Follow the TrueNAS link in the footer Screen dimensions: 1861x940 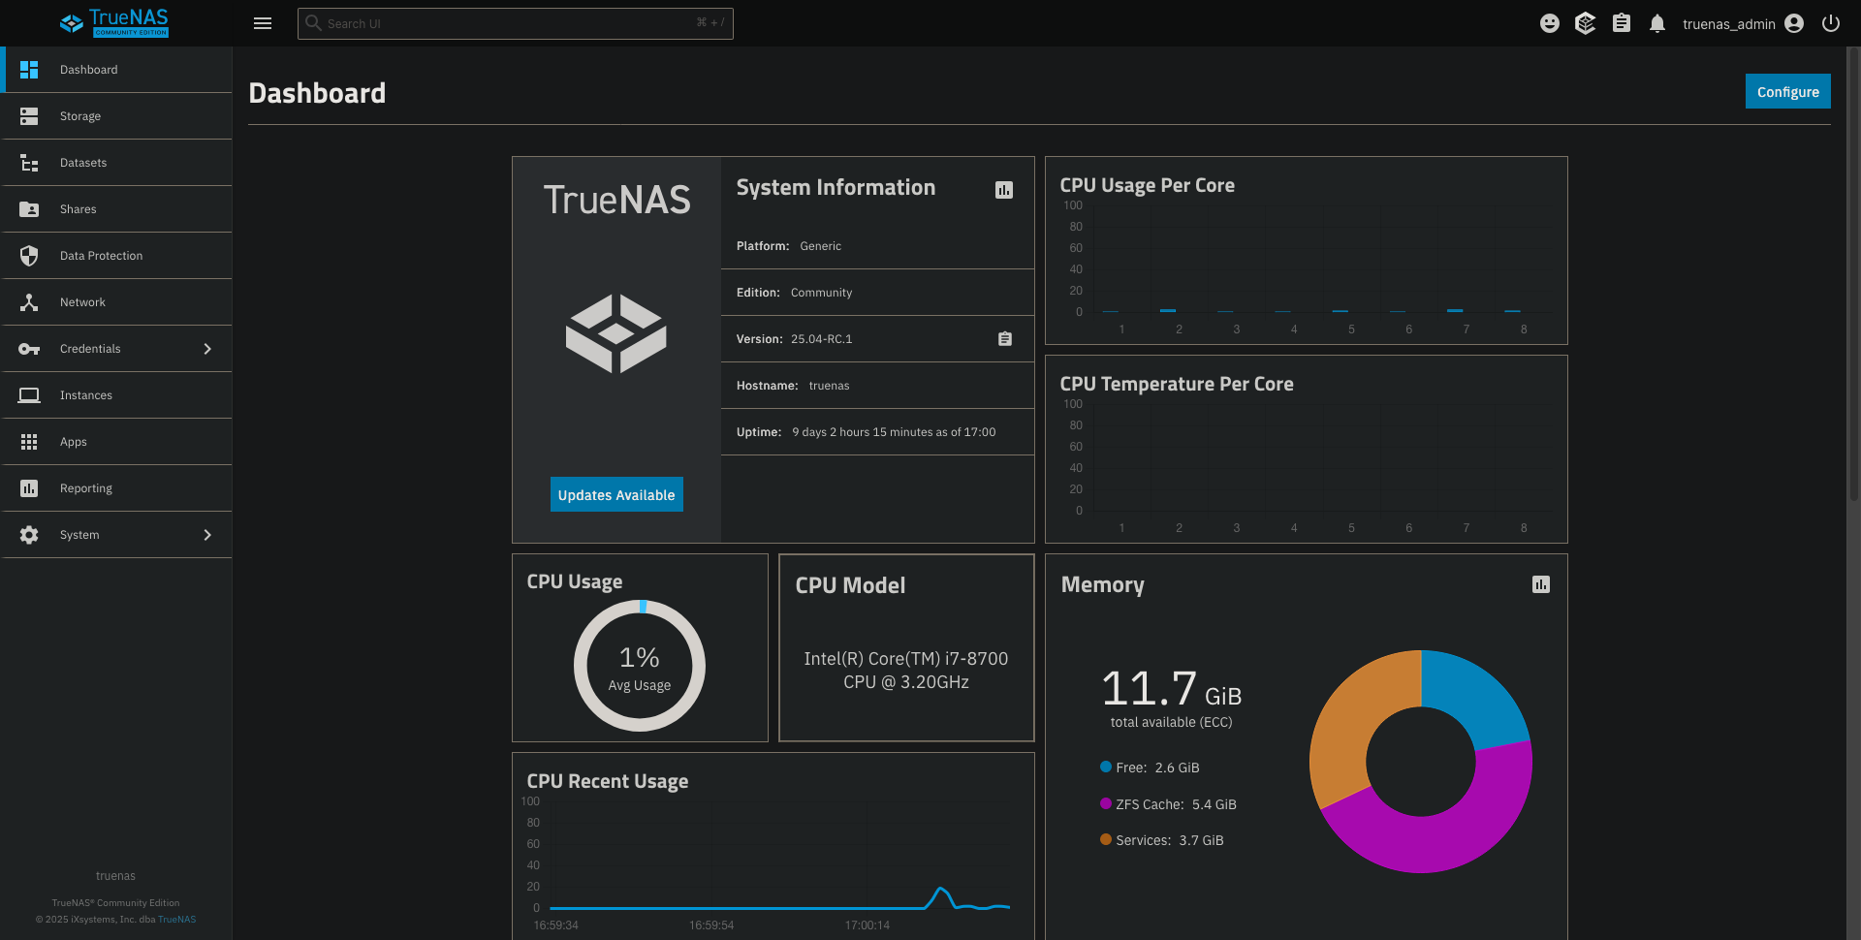(176, 920)
